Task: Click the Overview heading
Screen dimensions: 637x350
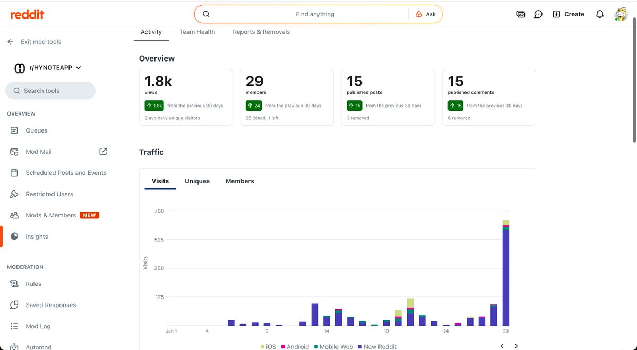Action: point(157,59)
